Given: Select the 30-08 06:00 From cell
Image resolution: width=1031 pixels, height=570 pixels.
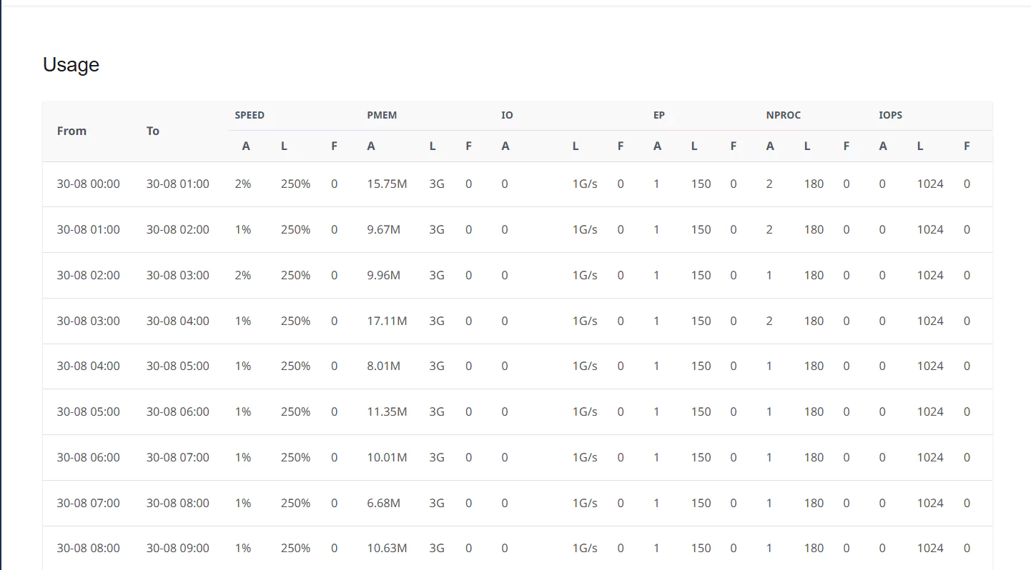Looking at the screenshot, I should coord(89,457).
